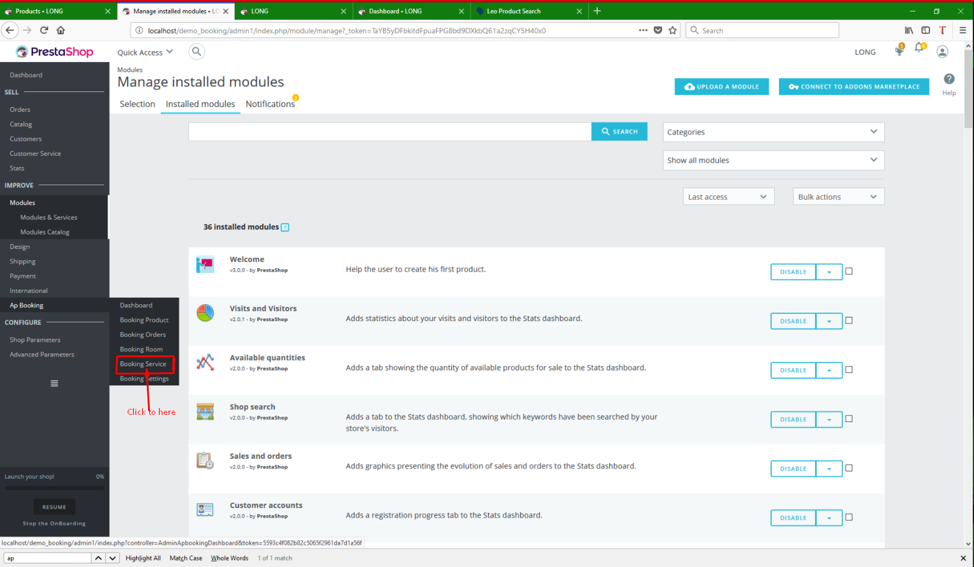Expand the Quick Access menu
974x567 pixels.
click(145, 52)
